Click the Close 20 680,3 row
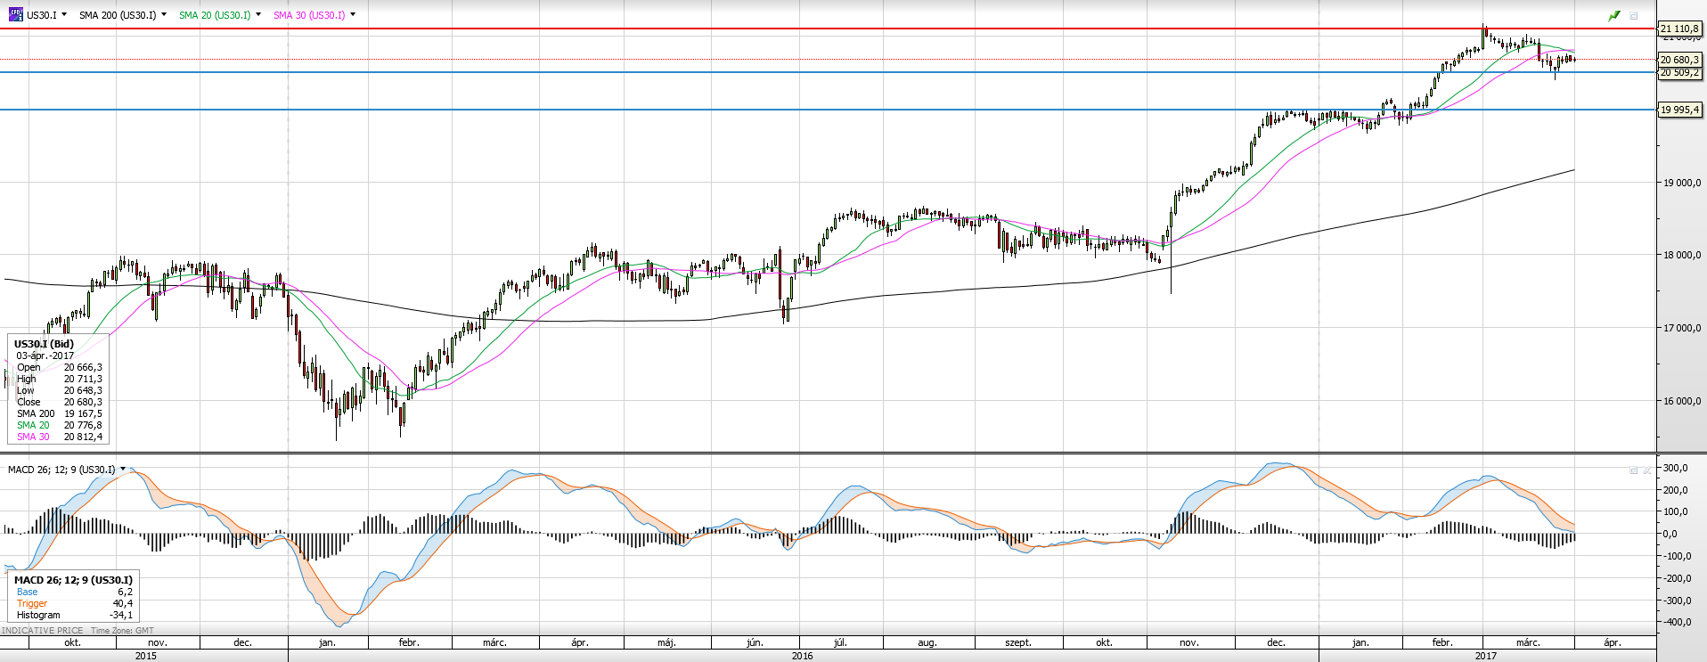This screenshot has height=662, width=1707. [59, 402]
